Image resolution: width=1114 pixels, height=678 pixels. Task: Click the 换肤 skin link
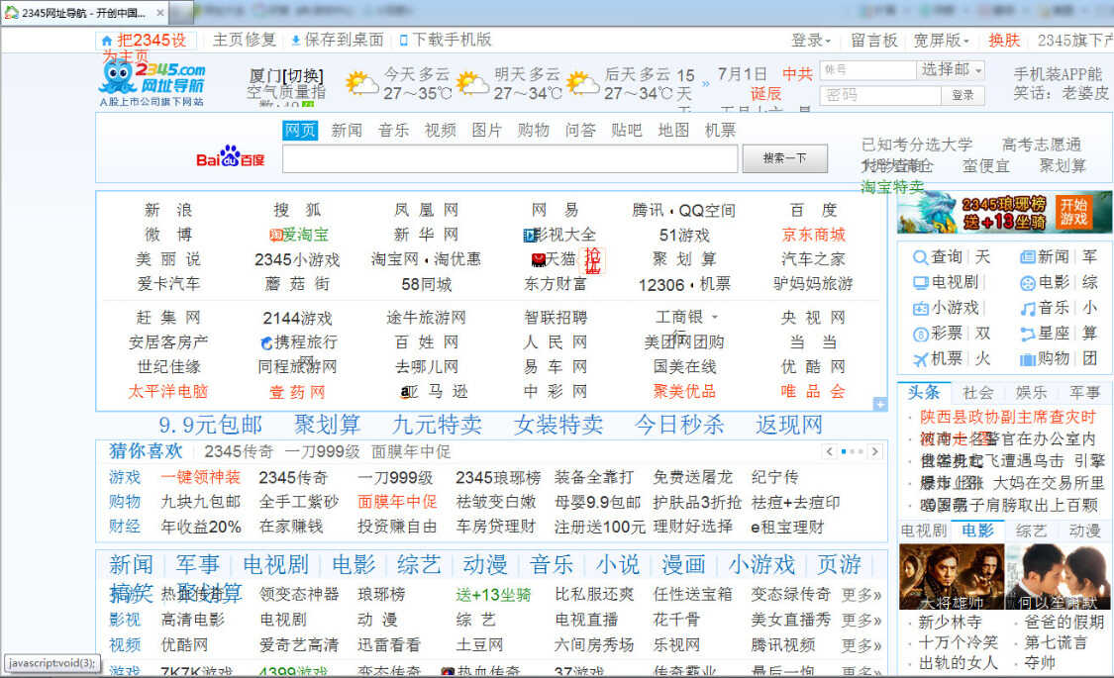point(1004,41)
